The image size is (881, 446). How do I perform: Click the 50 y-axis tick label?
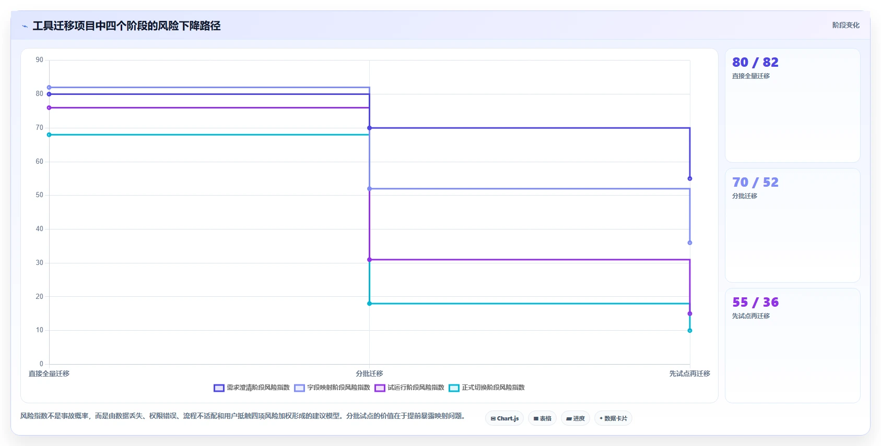[40, 195]
